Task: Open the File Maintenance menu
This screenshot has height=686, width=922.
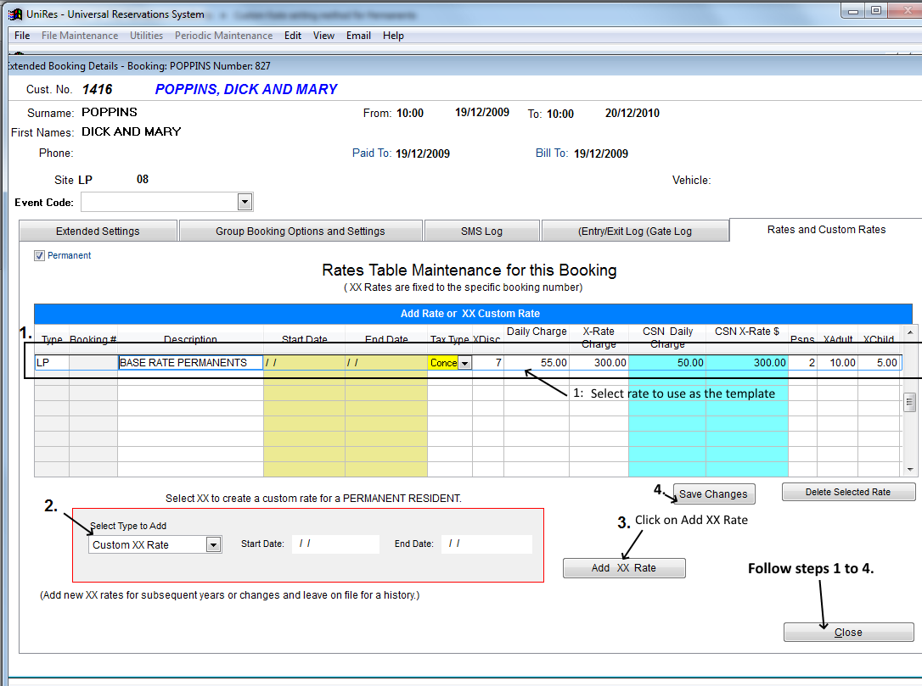Action: tap(80, 36)
